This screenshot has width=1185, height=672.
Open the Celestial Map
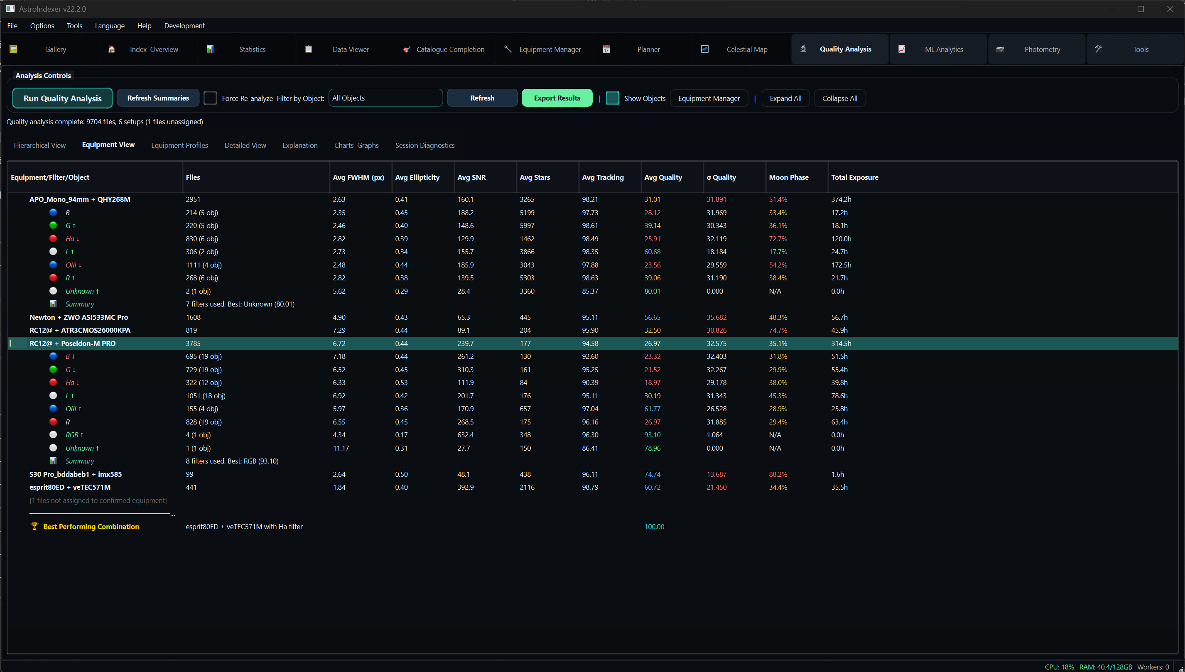click(747, 49)
